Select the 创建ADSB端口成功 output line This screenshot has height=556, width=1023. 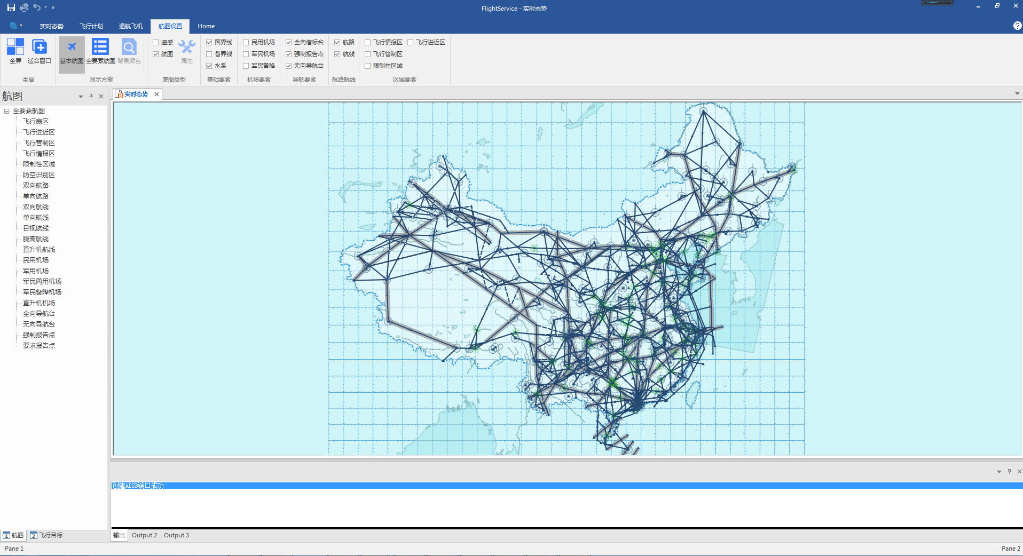(566, 486)
